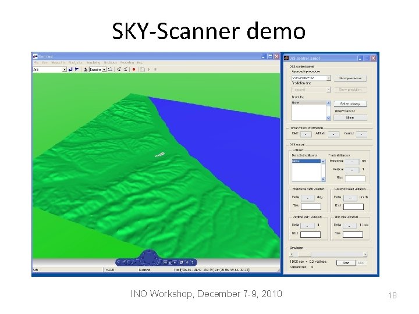Click Horizontal path violation Risk field
The width and height of the screenshot is (419, 314).
tap(311, 206)
